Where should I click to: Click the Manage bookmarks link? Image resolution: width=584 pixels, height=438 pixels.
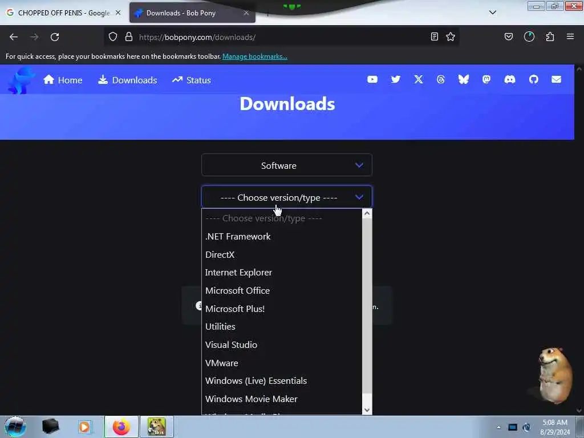(x=255, y=56)
